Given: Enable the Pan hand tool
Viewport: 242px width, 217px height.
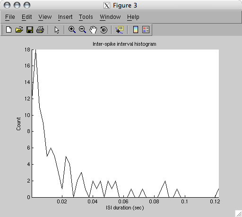Looking at the screenshot, I should tap(93, 30).
